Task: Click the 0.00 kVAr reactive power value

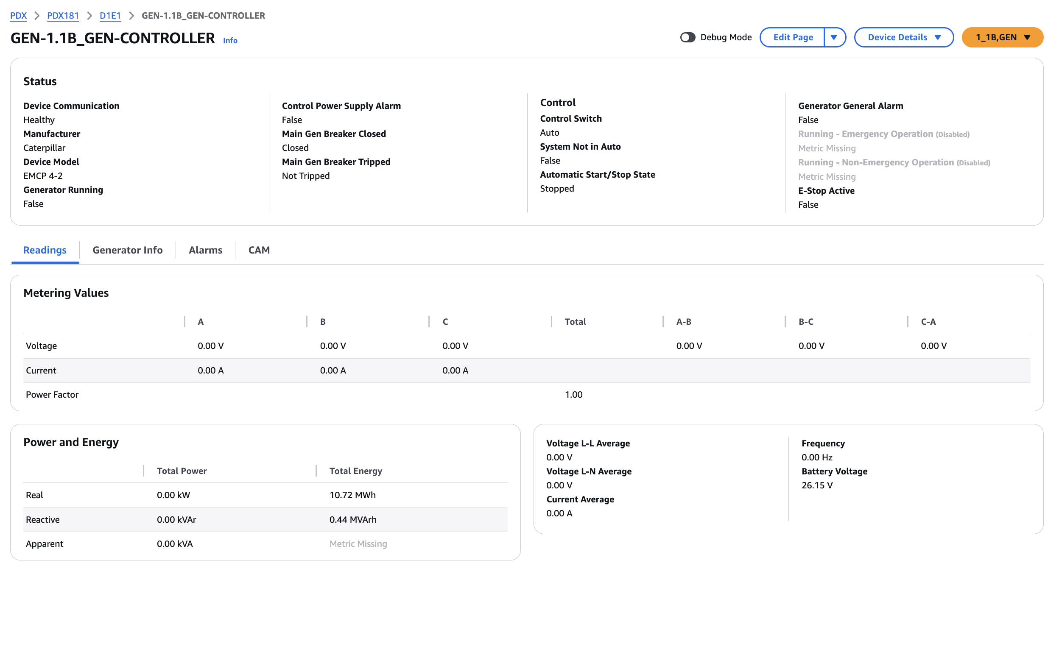Action: coord(176,519)
